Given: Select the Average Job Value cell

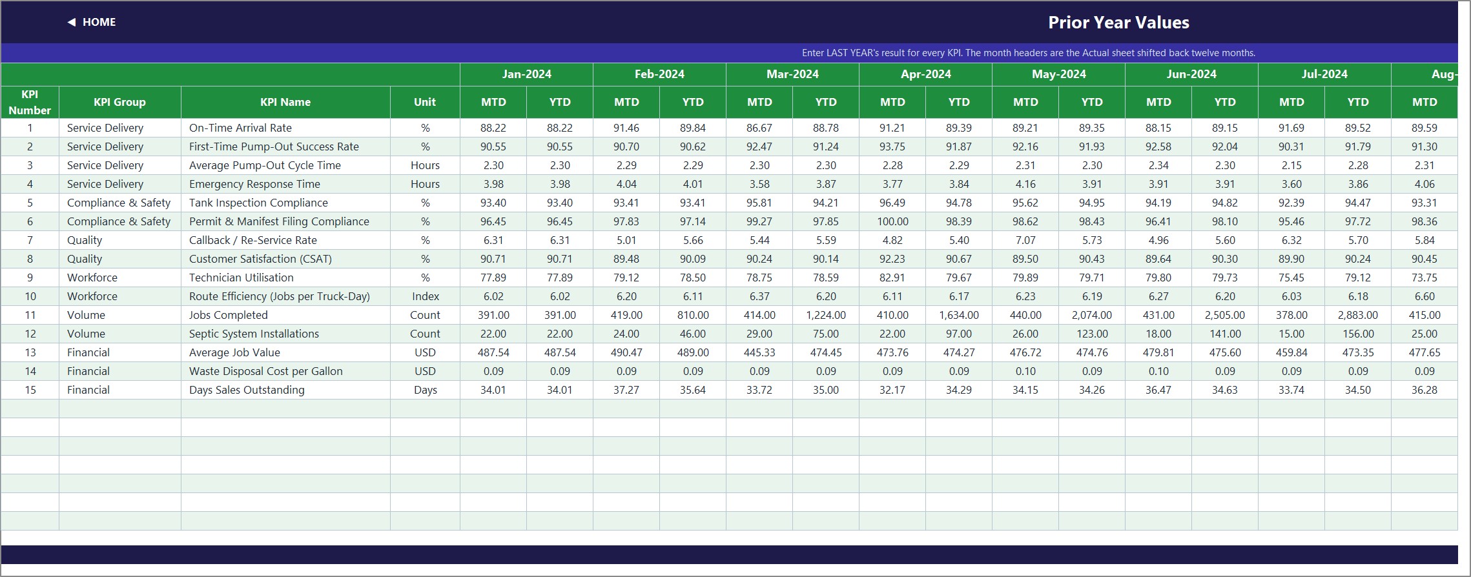Looking at the screenshot, I should tap(285, 352).
